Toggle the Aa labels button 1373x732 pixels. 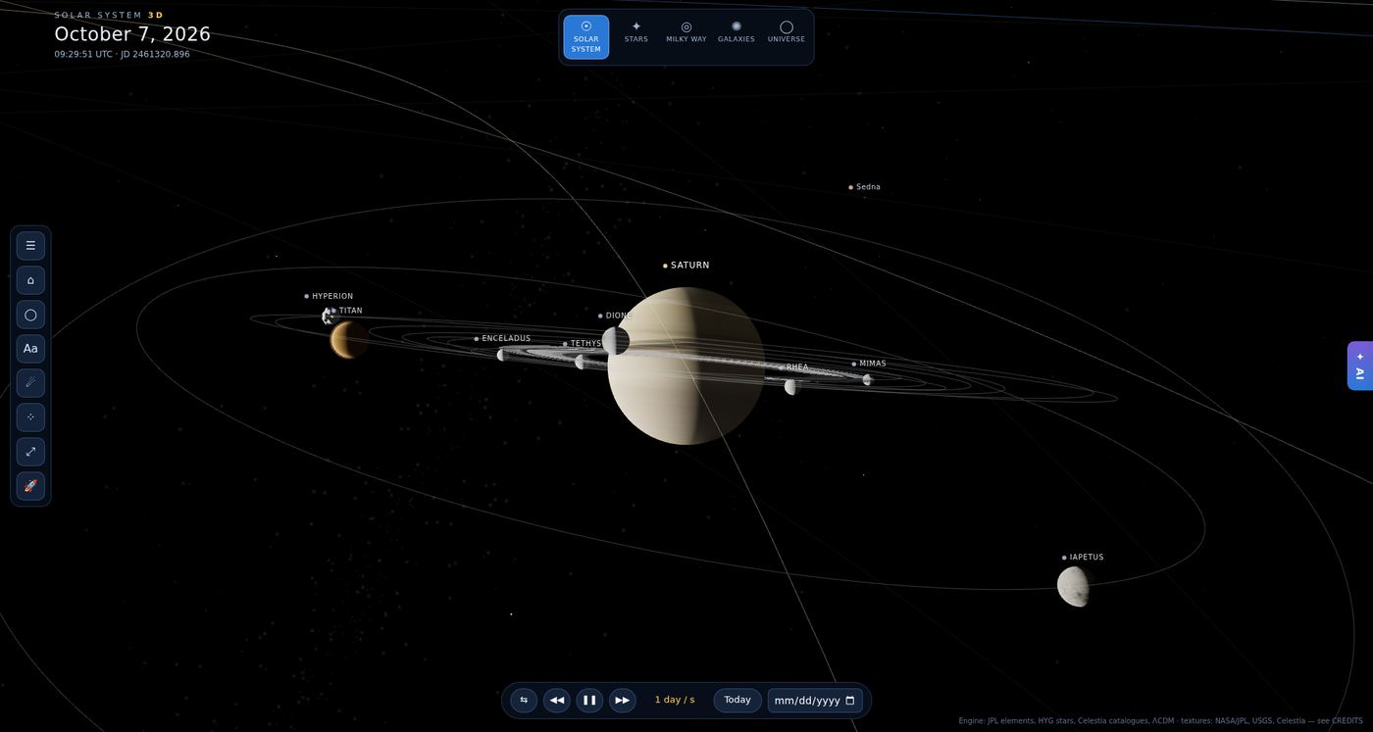click(x=30, y=349)
